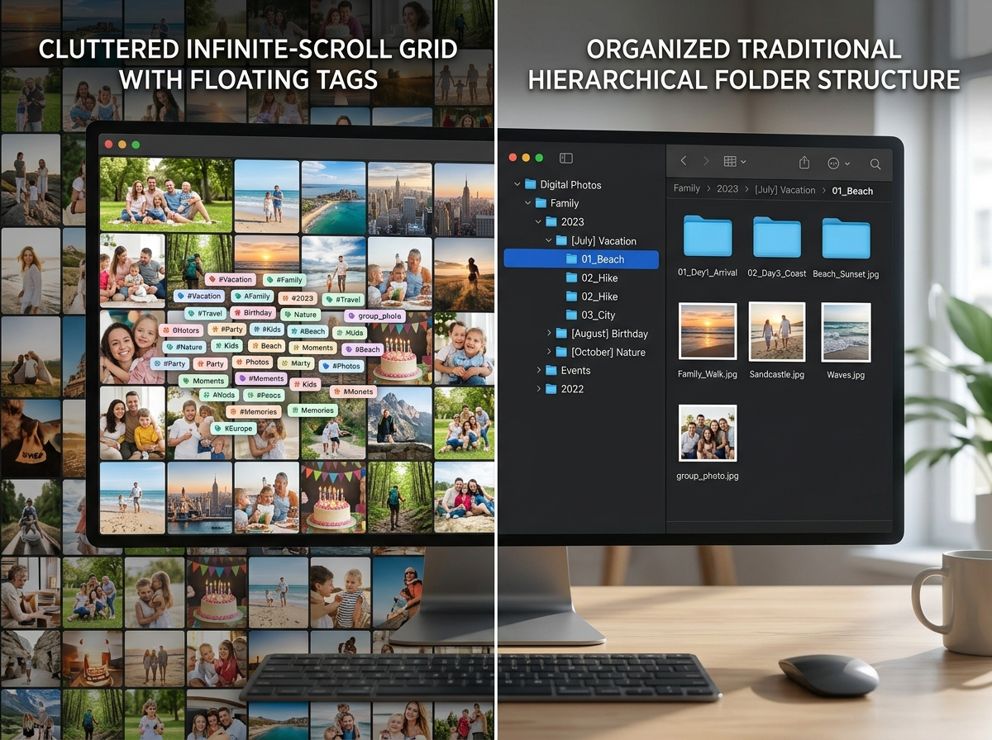The image size is (992, 740).
Task: Click the #2023 tag
Action: pos(297,299)
